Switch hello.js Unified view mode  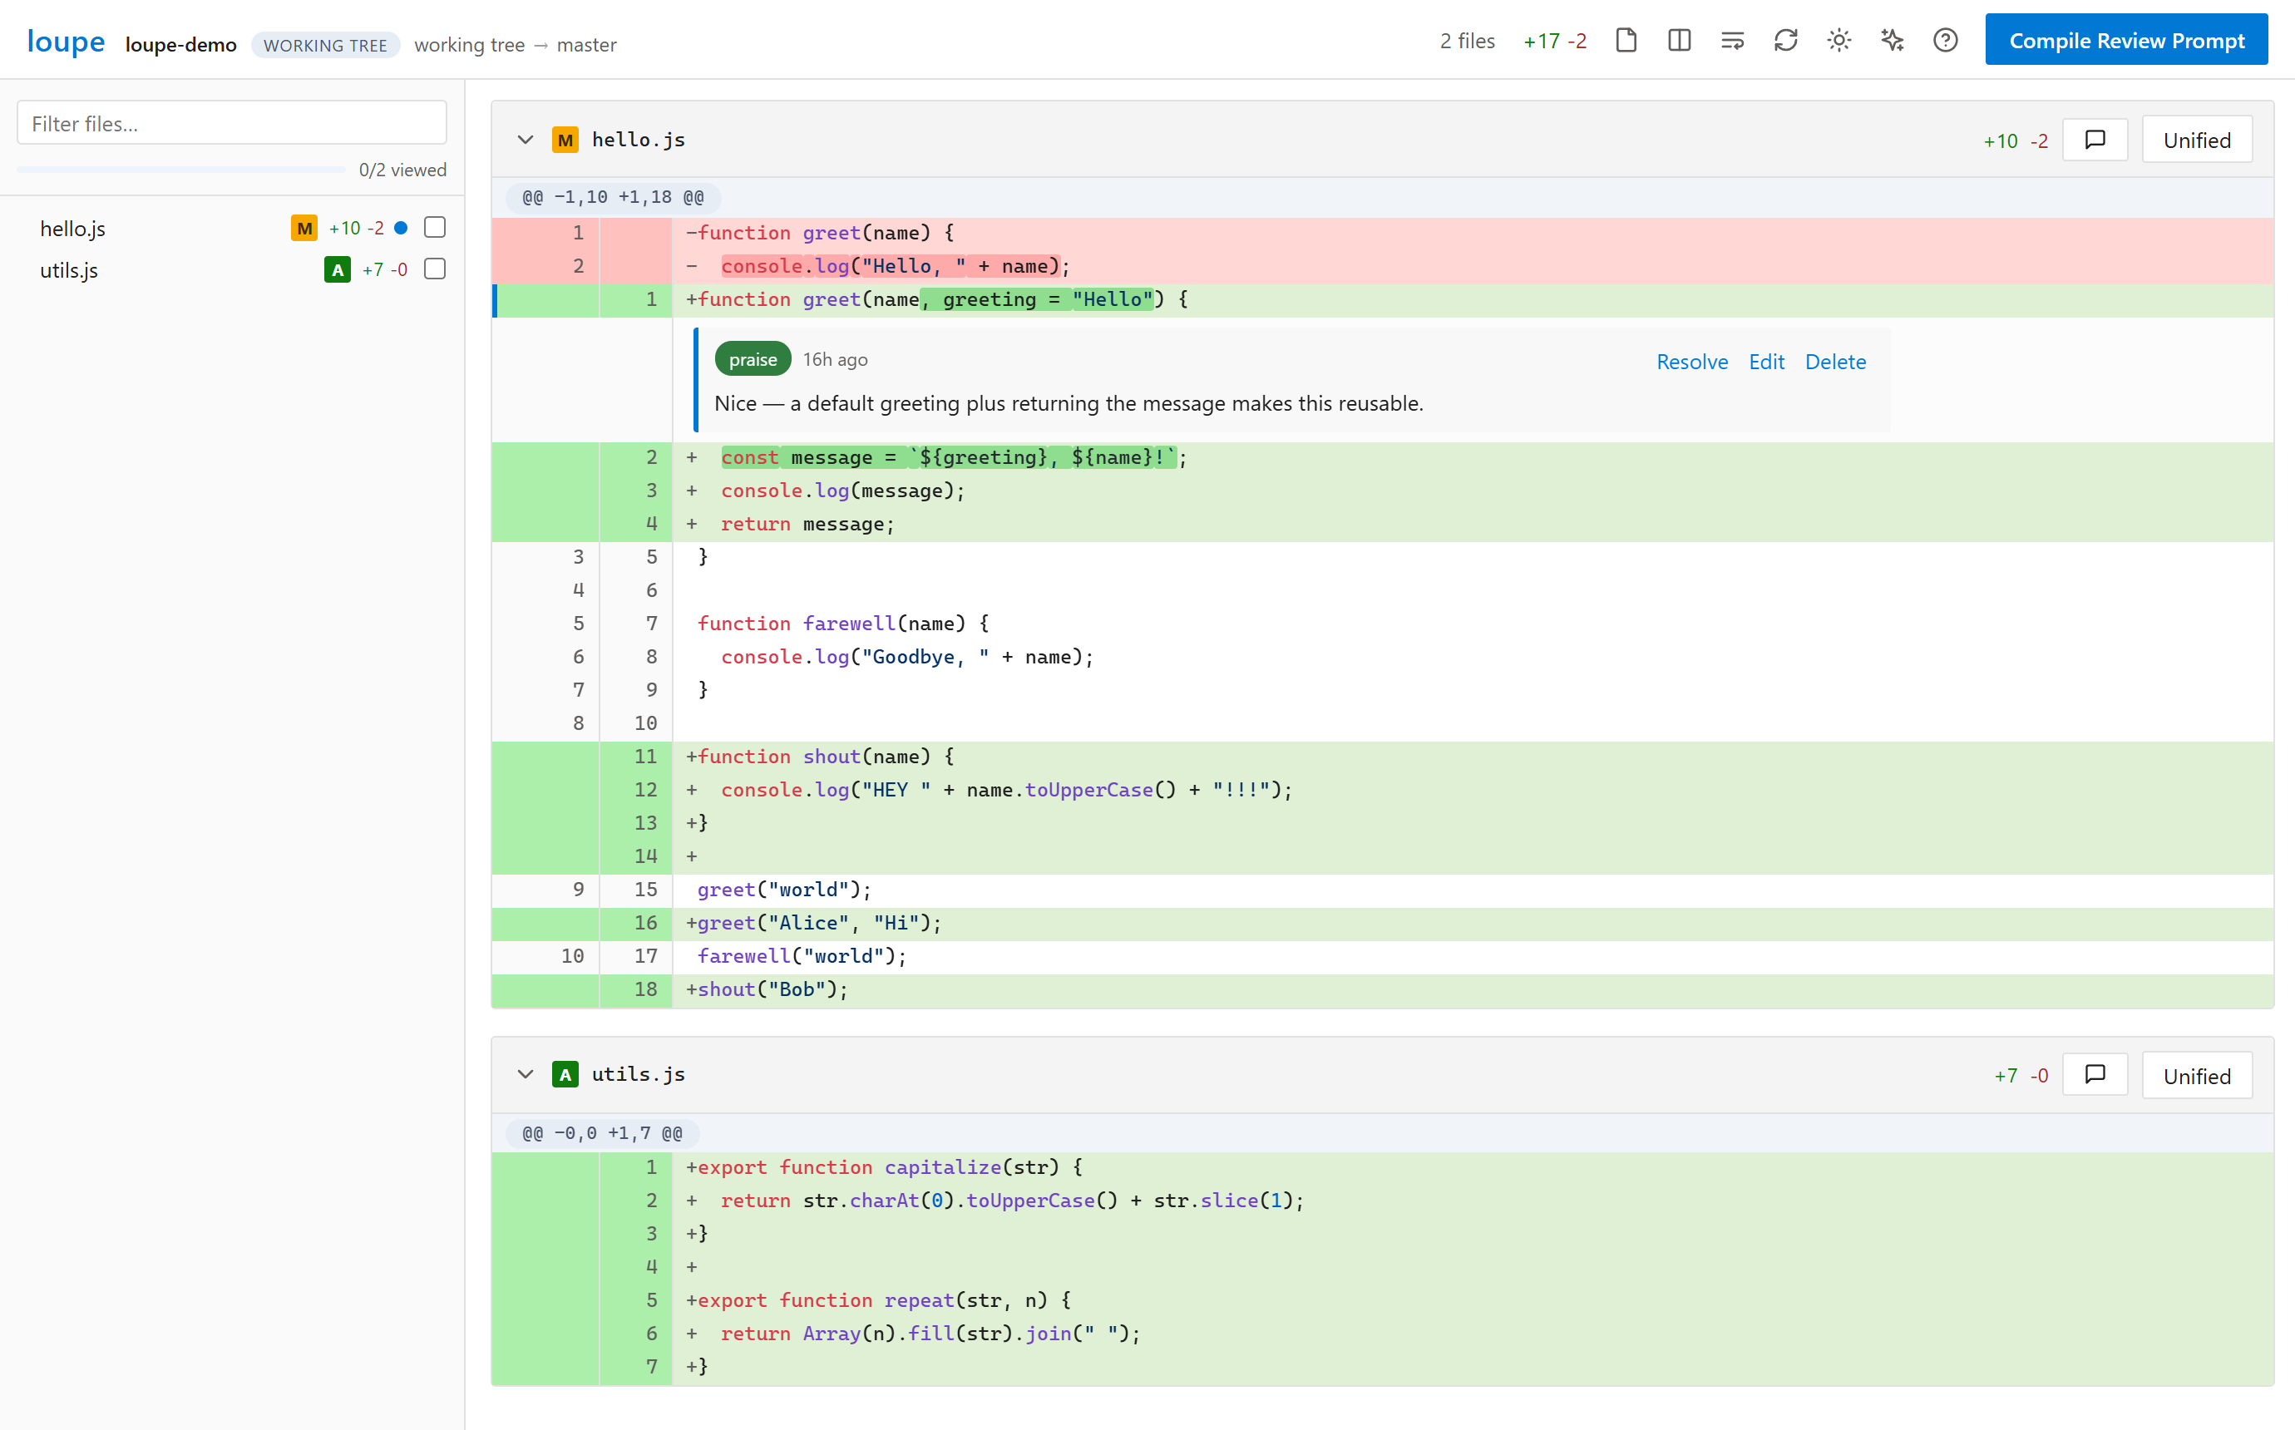[2196, 140]
